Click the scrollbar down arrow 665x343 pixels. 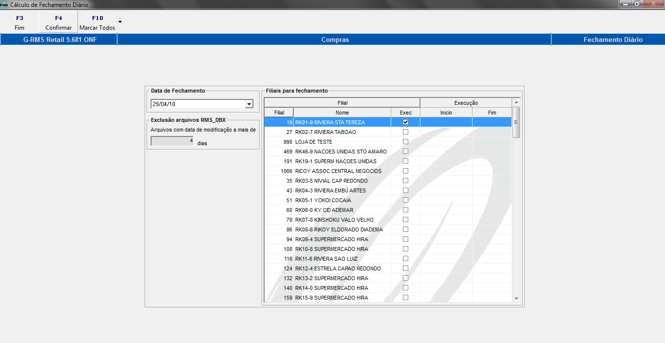516,298
